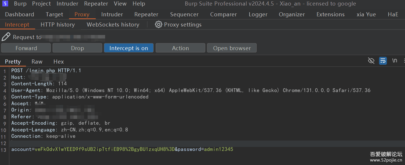This screenshot has height=165, width=405.
Task: Open Proxy settings gear icon
Action: point(158,24)
